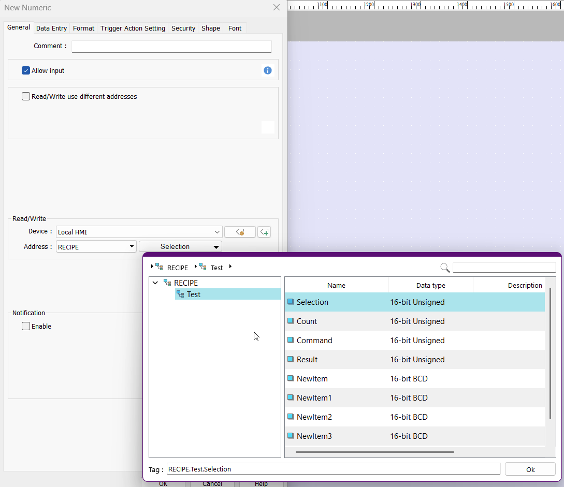This screenshot has width=564, height=487.
Task: Collapse the RECIPE tree node
Action: (155, 283)
